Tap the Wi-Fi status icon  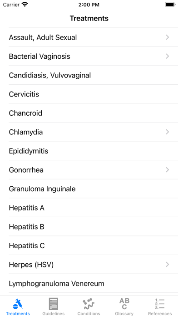click(x=25, y=5)
